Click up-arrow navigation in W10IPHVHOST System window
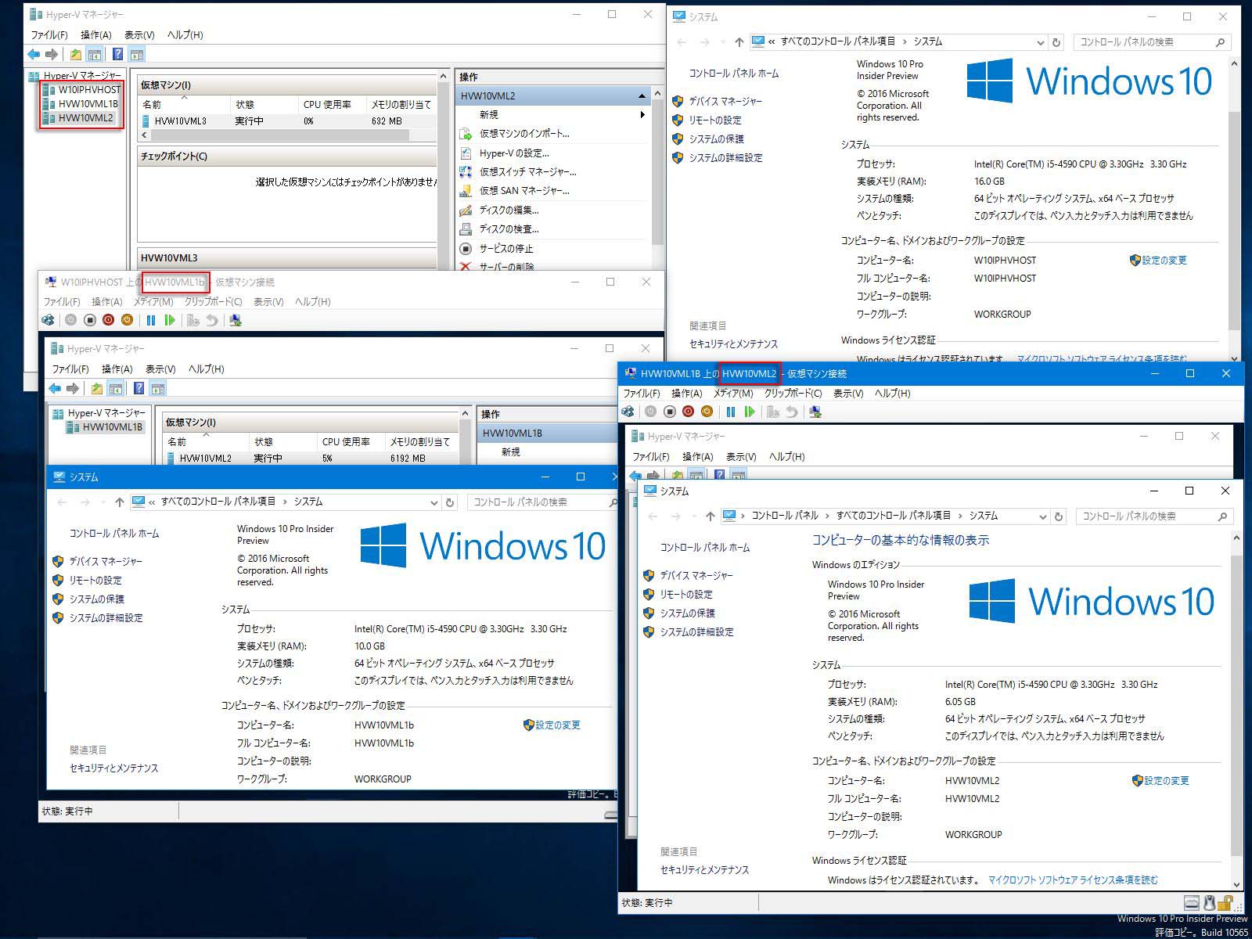Viewport: 1252px width, 939px height. 739,42
